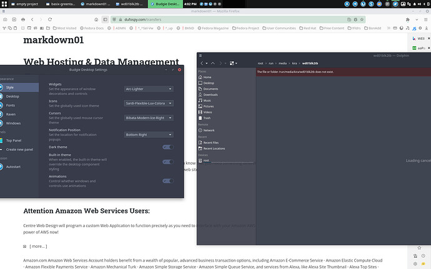Click Dolphin back arrow
431x269 pixels.
pyautogui.click(x=202, y=63)
